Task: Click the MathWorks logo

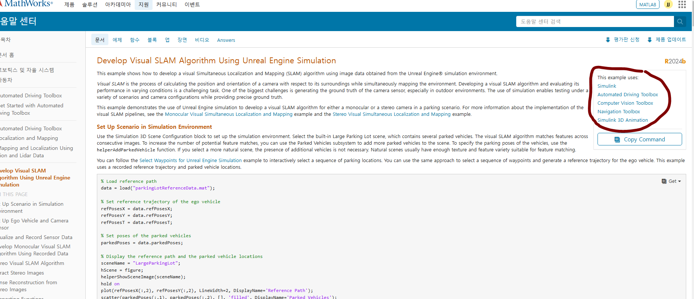Action: (x=26, y=4)
